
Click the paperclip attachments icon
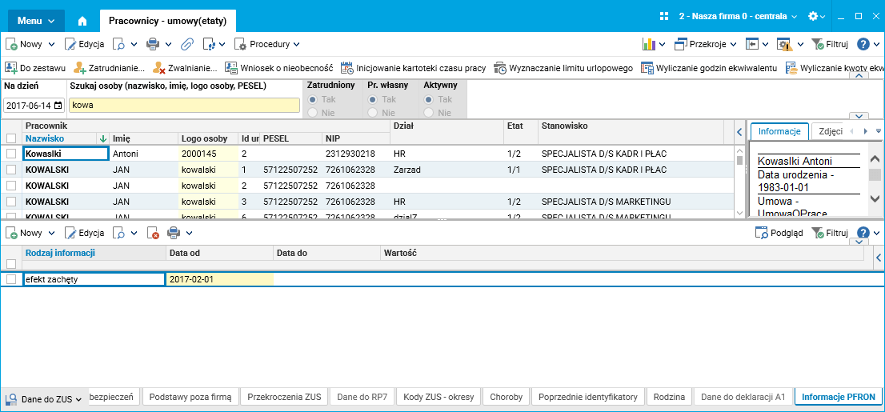point(186,43)
